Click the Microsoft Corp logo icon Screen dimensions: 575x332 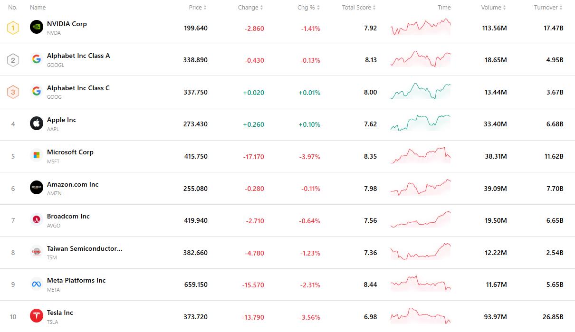click(37, 155)
